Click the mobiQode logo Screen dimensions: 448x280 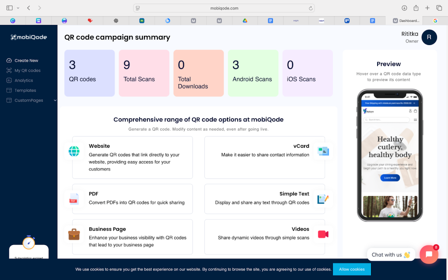29,37
